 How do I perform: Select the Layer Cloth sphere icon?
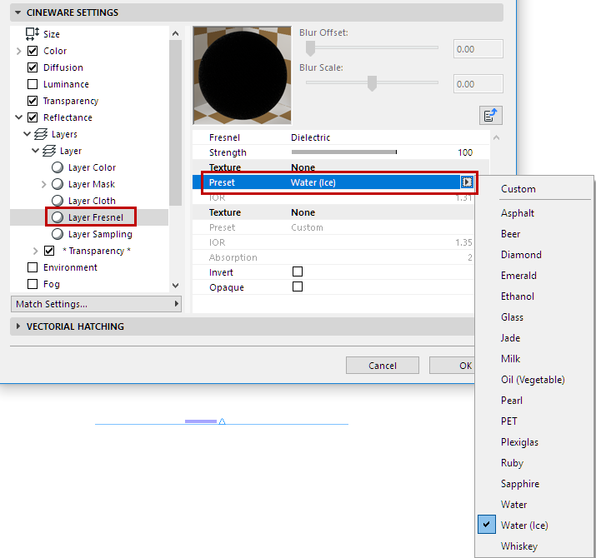pyautogui.click(x=58, y=201)
